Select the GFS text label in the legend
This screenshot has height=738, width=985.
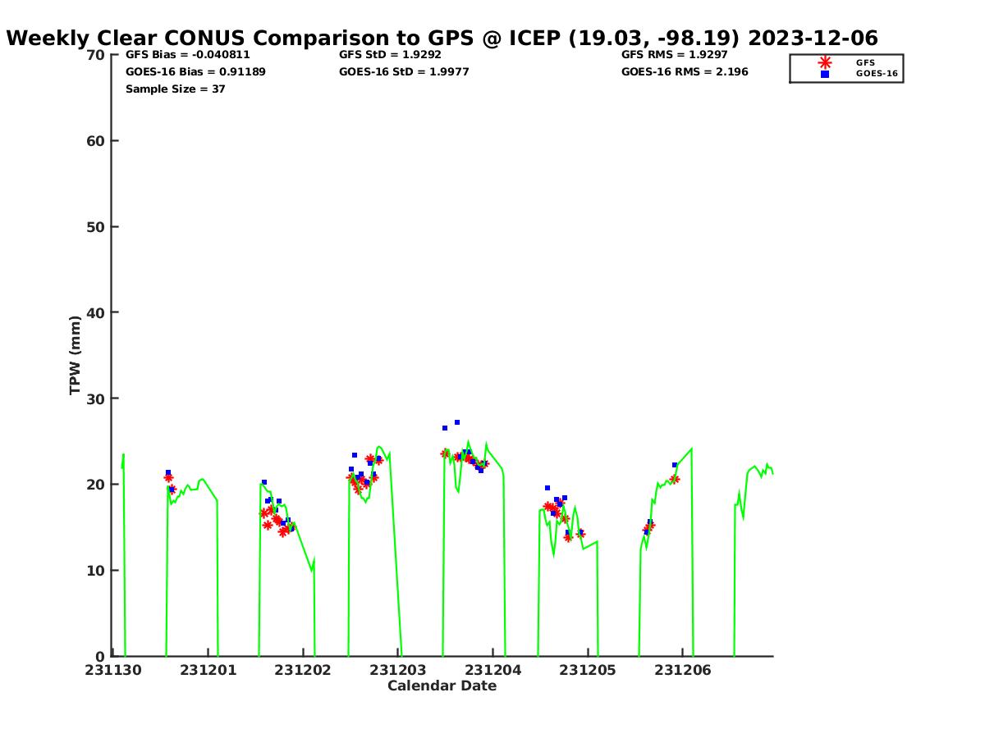coord(865,62)
